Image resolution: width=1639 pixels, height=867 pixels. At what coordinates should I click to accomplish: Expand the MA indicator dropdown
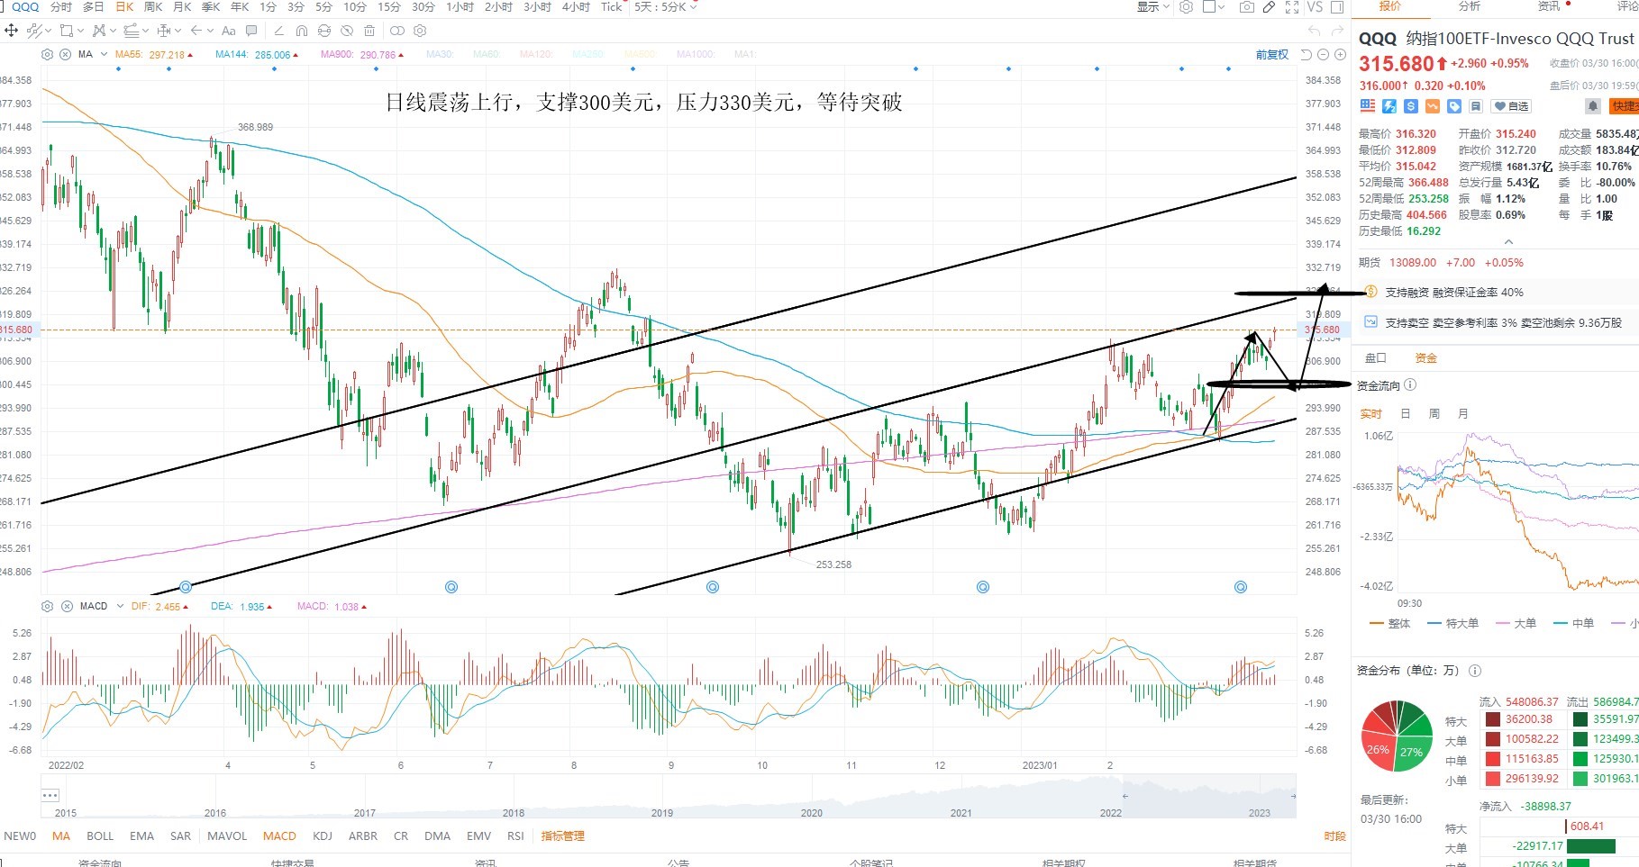click(104, 55)
